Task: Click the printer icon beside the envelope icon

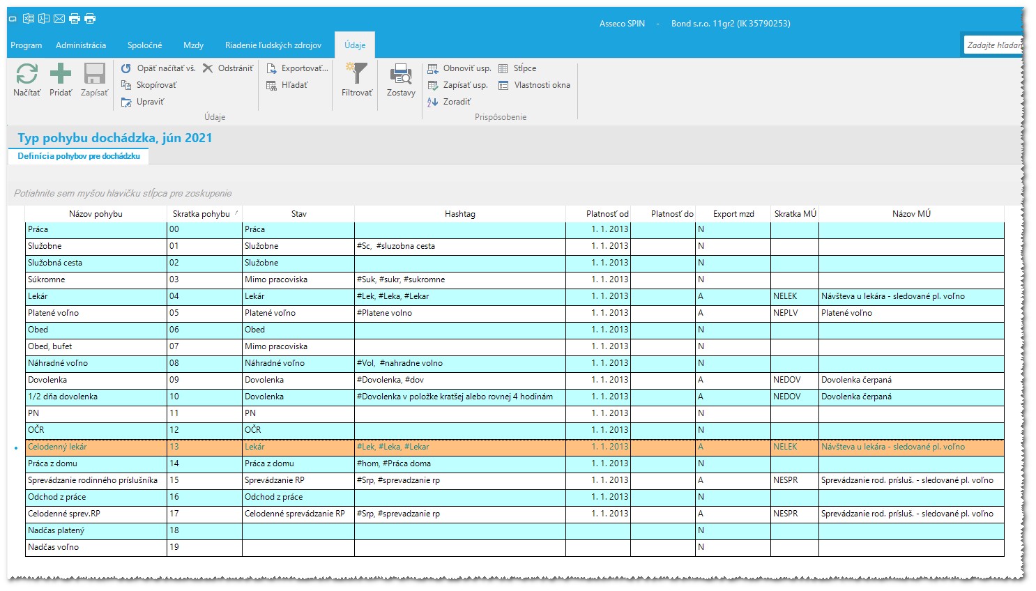Action: 75,19
